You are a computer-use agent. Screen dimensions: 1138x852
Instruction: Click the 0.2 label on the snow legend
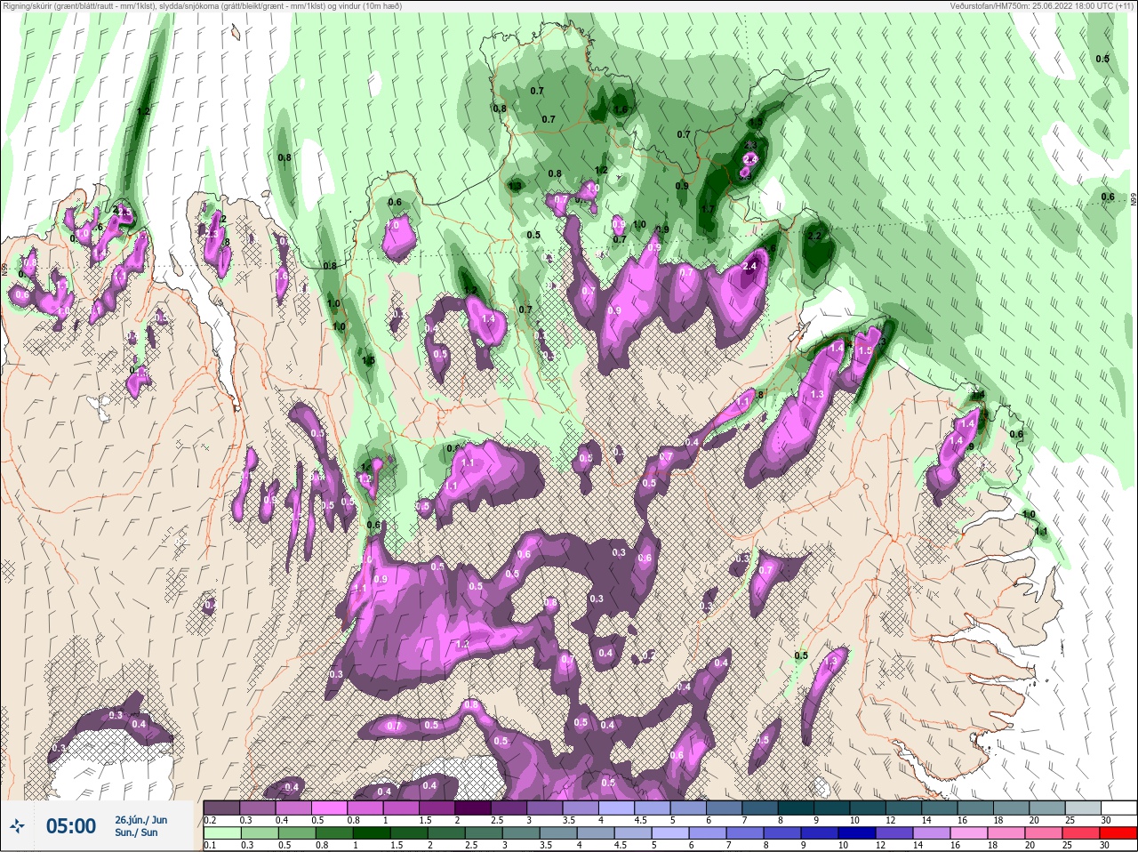[210, 819]
